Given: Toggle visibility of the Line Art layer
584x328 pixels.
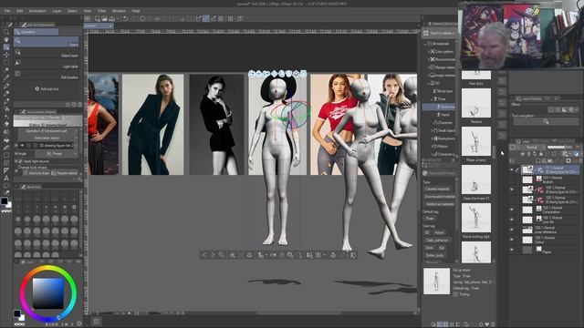Looking at the screenshot, I should pos(512,220).
